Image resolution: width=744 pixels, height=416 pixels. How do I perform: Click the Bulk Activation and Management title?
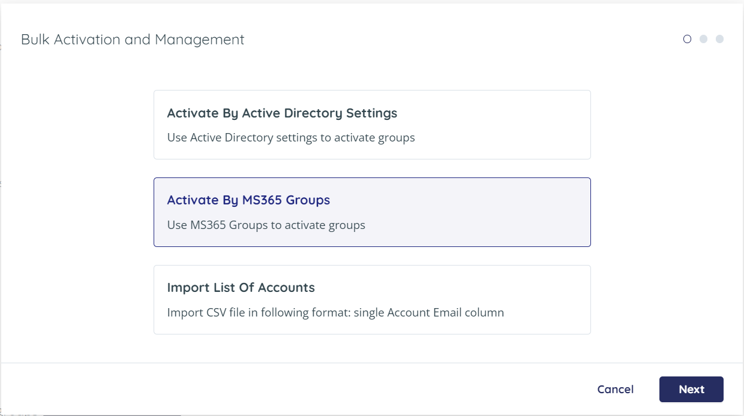coord(133,40)
